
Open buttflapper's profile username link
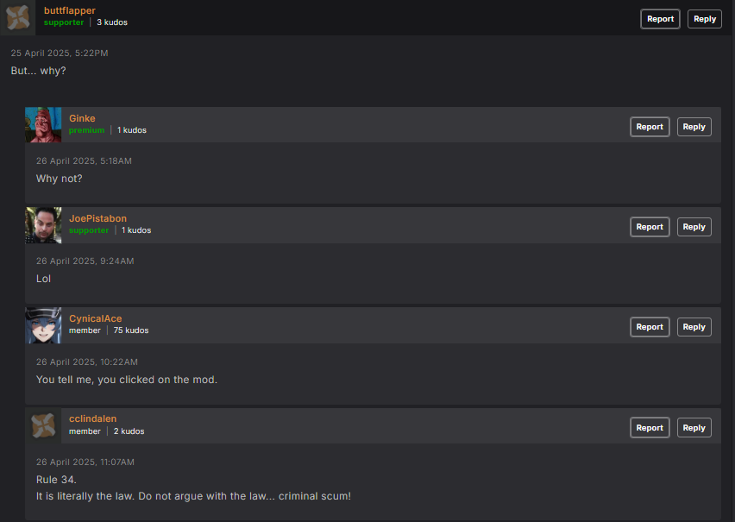pos(70,10)
